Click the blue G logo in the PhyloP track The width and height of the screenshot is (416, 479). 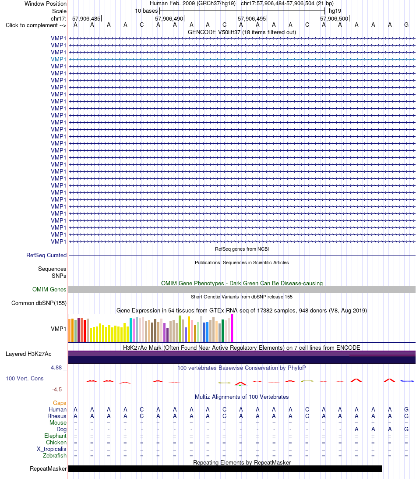tap(406, 381)
